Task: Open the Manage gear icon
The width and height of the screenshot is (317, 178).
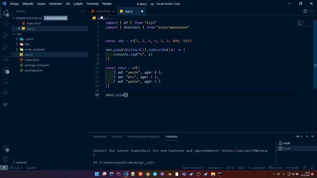Action: click(x=5, y=159)
